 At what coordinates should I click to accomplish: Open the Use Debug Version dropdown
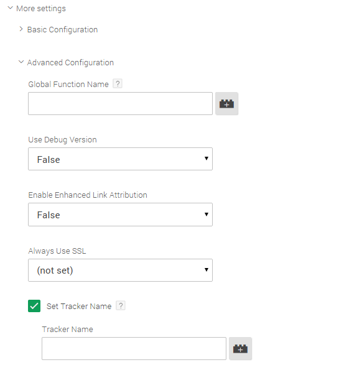point(120,159)
